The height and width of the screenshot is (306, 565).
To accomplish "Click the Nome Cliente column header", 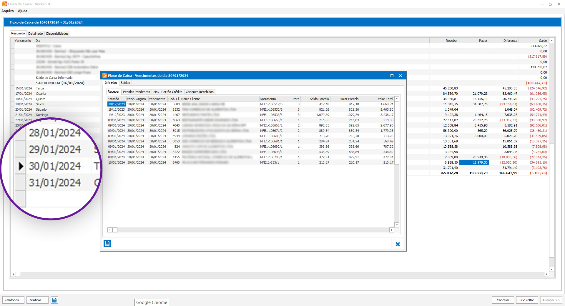I will 220,99.
